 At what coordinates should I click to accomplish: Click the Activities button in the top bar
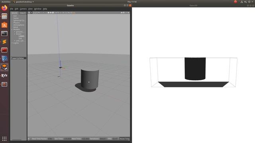click(6, 2)
